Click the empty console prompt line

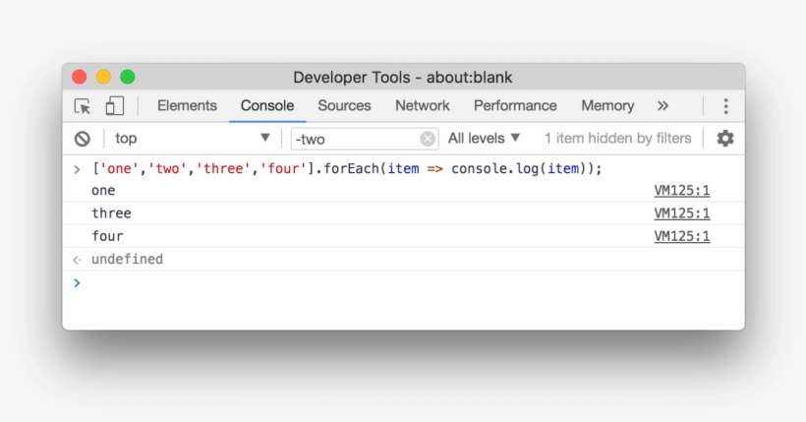point(393,283)
